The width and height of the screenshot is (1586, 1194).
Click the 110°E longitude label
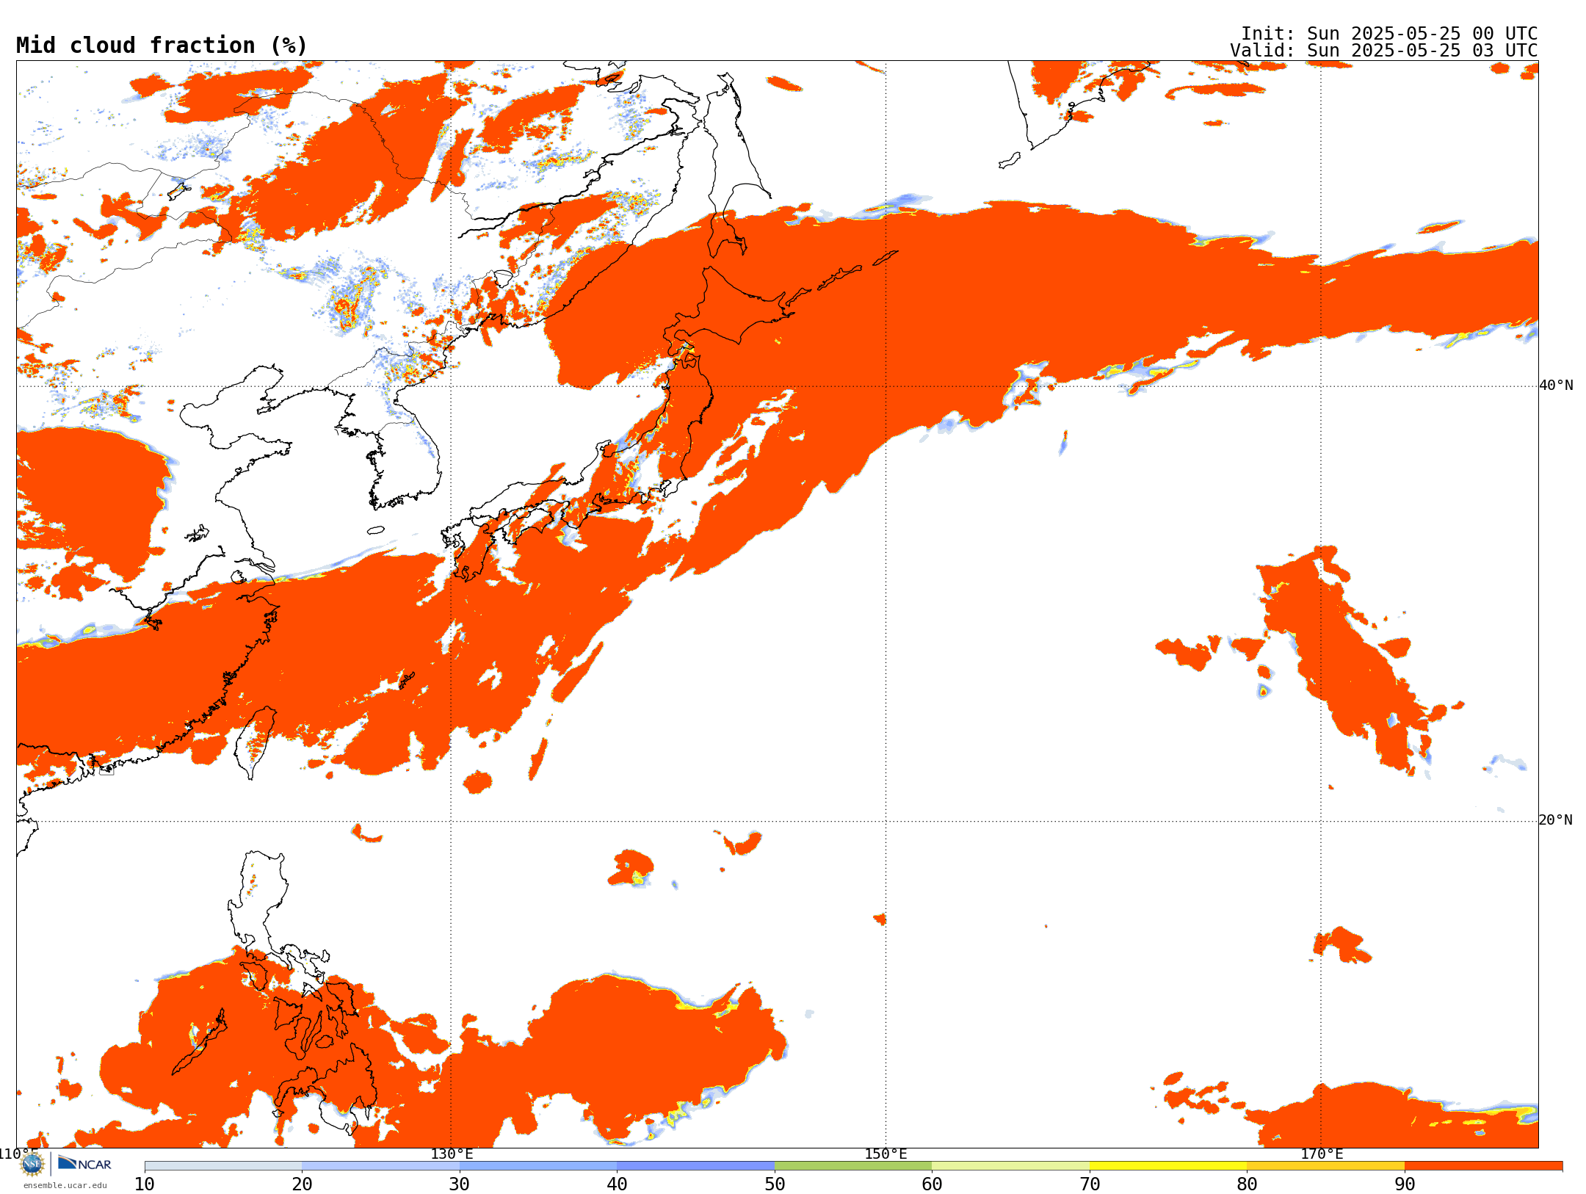(18, 1154)
